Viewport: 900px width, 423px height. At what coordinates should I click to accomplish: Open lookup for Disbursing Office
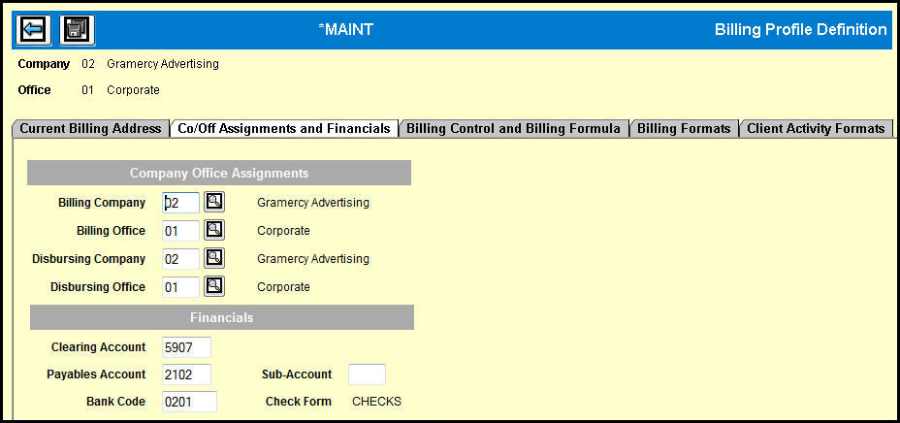point(214,286)
